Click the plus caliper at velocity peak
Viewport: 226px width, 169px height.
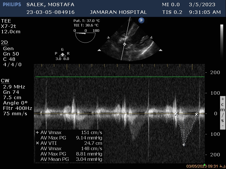(x=184, y=145)
